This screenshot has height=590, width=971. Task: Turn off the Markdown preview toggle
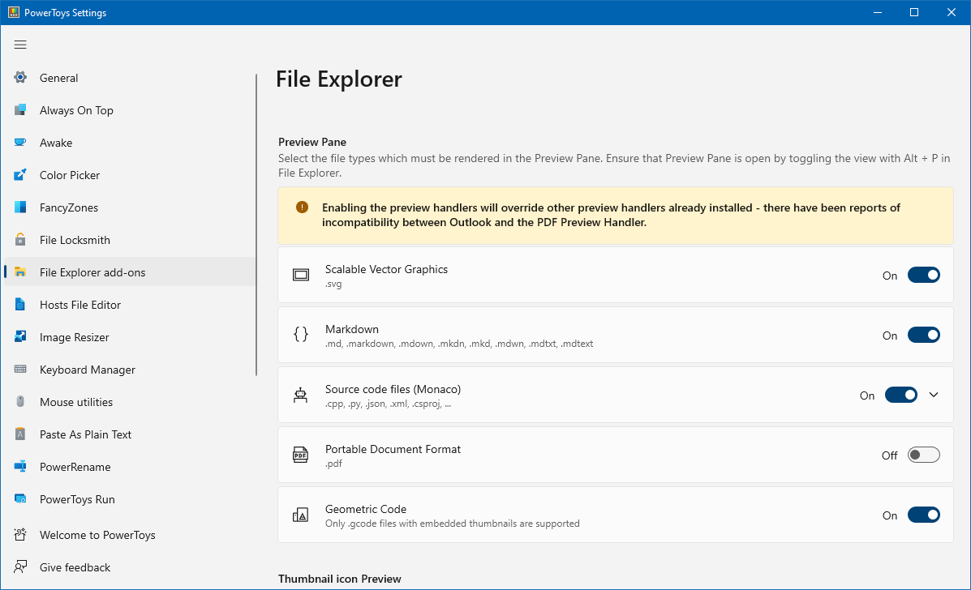pyautogui.click(x=923, y=336)
